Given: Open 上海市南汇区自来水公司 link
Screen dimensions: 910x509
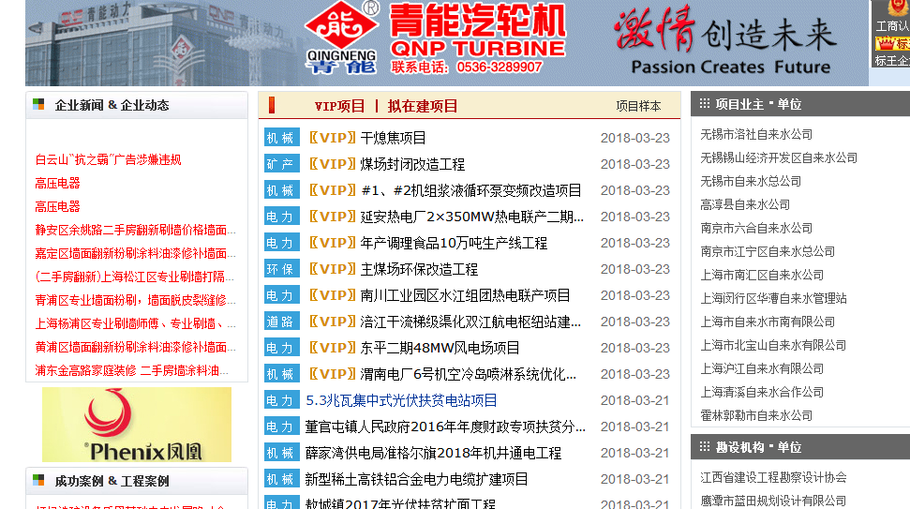Looking at the screenshot, I should coord(762,275).
